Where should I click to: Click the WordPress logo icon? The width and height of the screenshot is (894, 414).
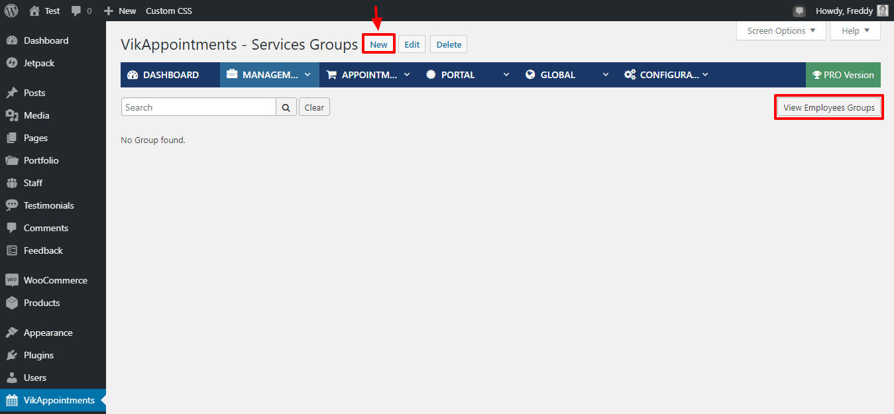11,11
